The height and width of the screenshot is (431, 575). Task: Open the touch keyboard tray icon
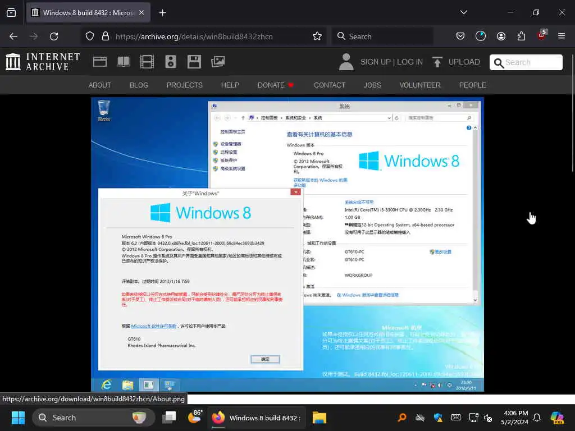456,418
